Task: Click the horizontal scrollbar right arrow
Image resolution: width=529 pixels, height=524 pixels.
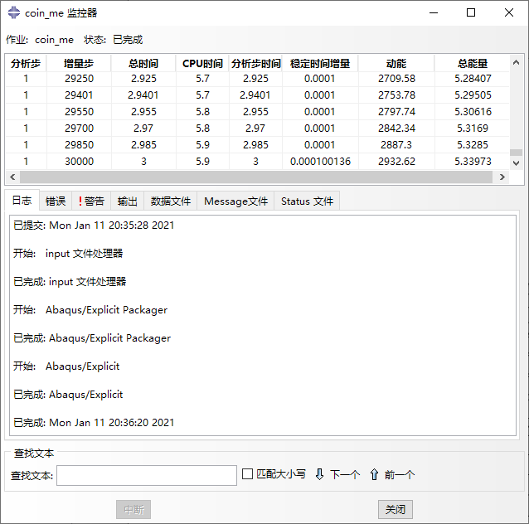Action: click(x=502, y=177)
